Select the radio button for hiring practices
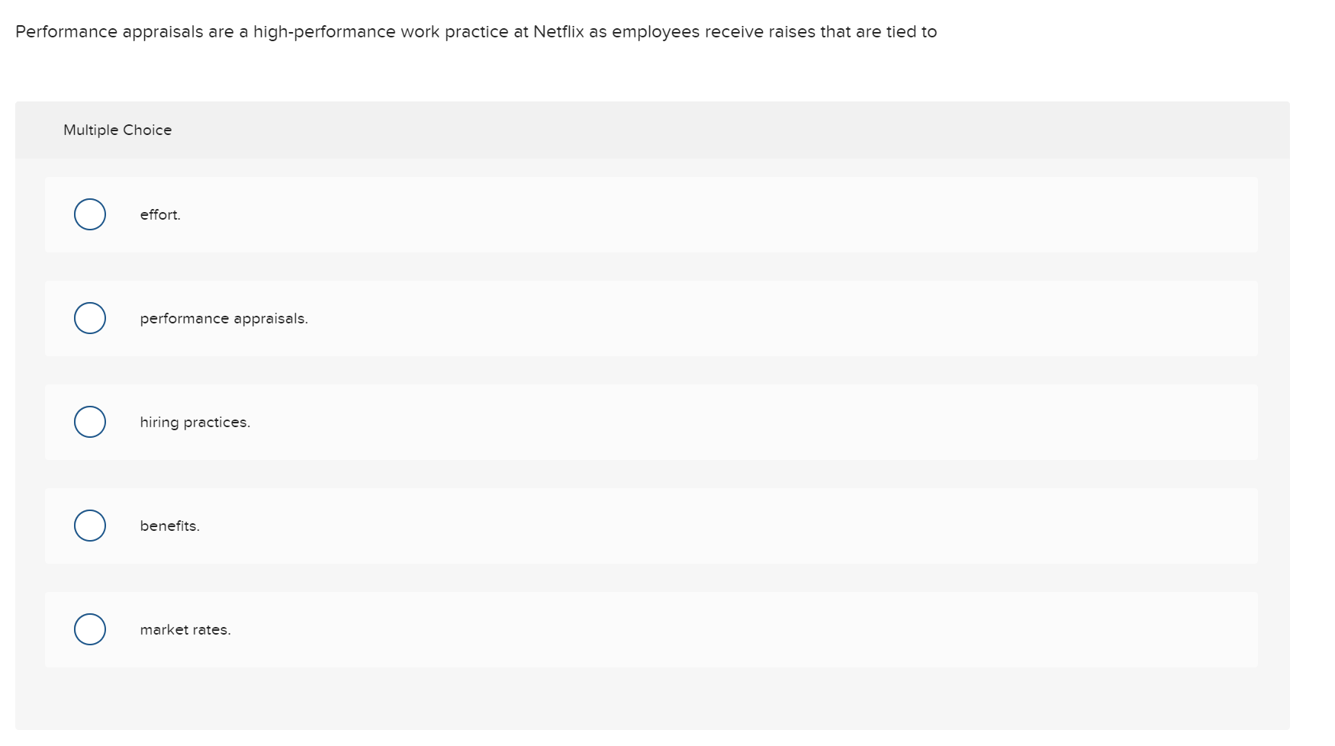The height and width of the screenshot is (746, 1335). pyautogui.click(x=89, y=421)
